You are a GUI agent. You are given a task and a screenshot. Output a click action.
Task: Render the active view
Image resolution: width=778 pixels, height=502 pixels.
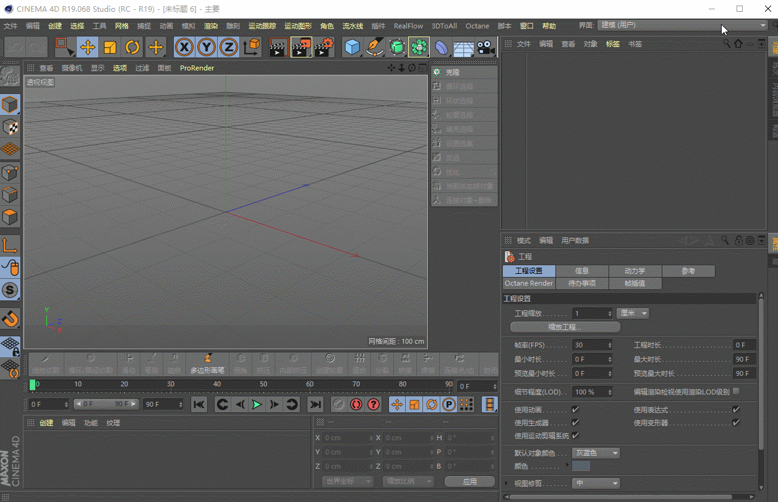tap(279, 47)
